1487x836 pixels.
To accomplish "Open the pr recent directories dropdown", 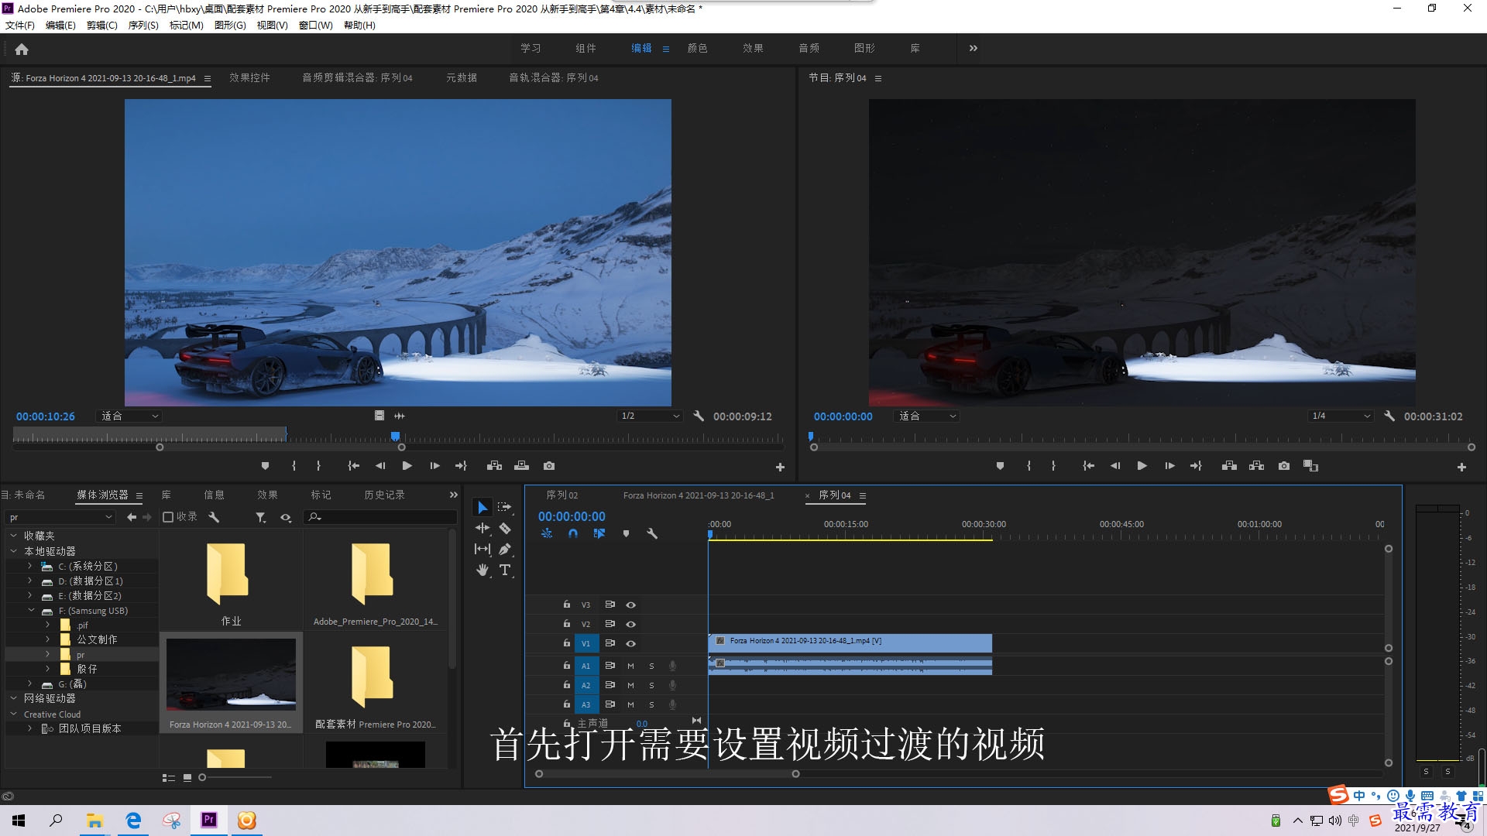I will (x=60, y=517).
